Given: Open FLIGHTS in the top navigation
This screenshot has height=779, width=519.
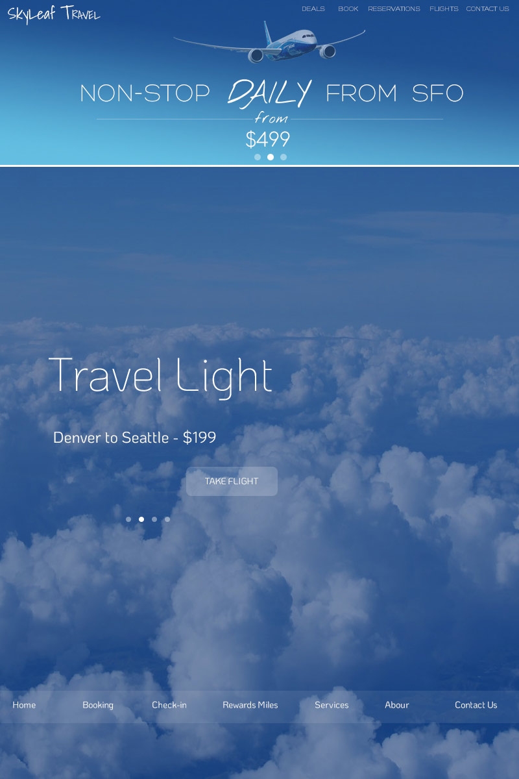Looking at the screenshot, I should pos(444,9).
